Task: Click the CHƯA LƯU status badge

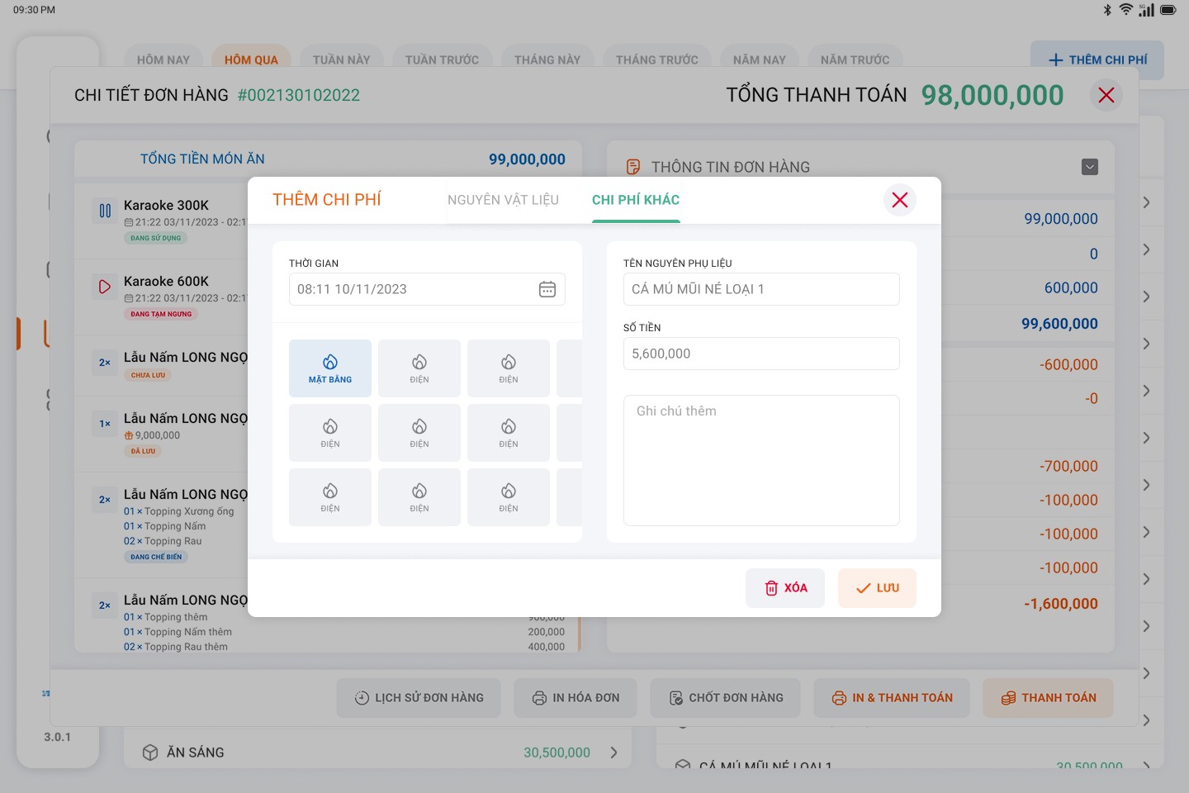Action: [x=148, y=375]
